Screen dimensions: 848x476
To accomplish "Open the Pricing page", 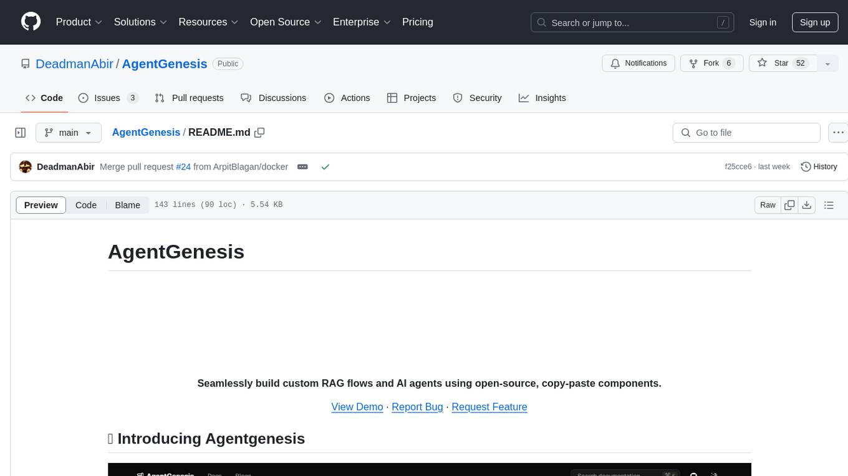I will pyautogui.click(x=418, y=22).
